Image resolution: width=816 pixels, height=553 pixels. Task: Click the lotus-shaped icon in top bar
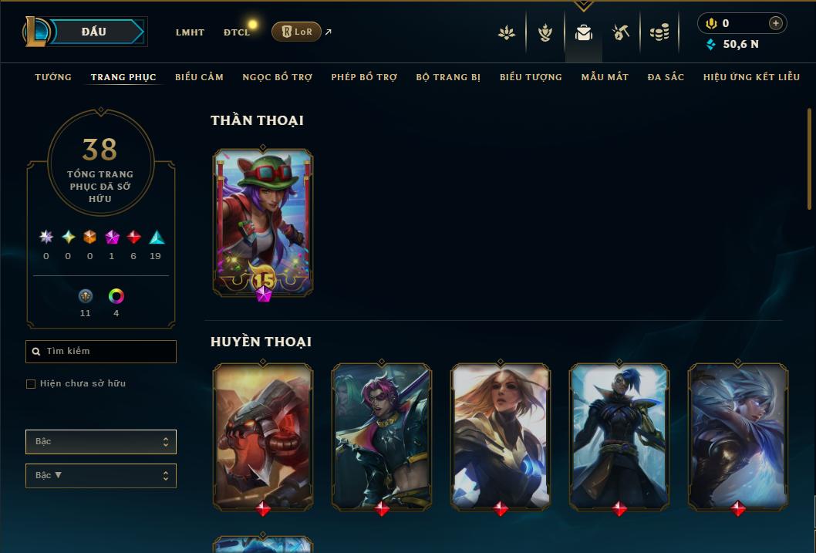(507, 32)
